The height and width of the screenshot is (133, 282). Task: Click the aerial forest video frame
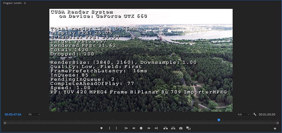click(141, 60)
